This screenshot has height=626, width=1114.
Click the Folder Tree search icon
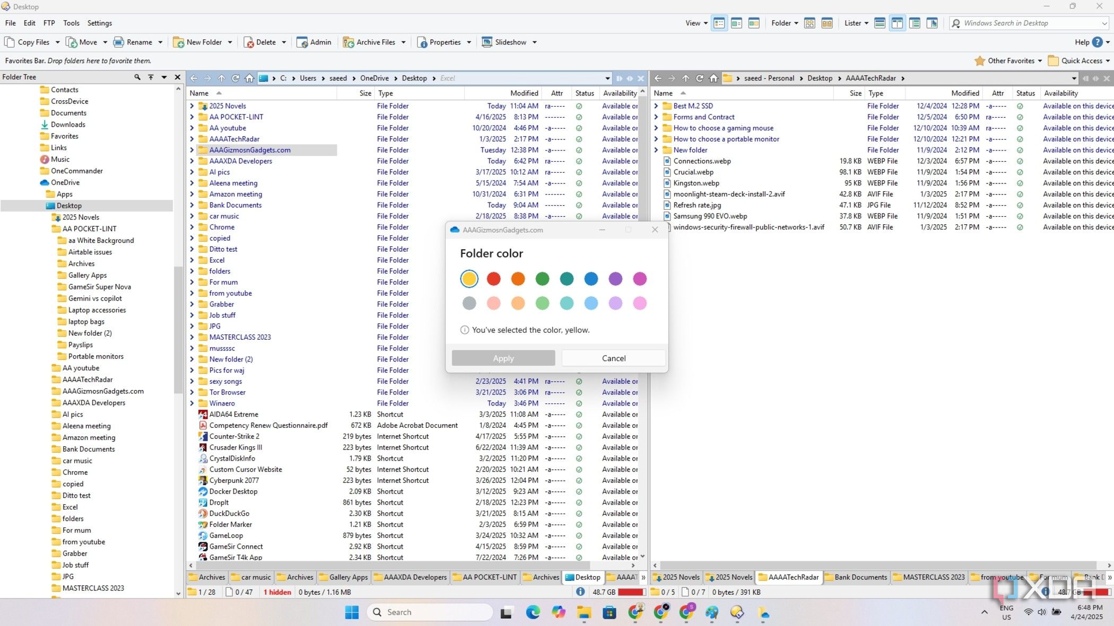pyautogui.click(x=137, y=77)
